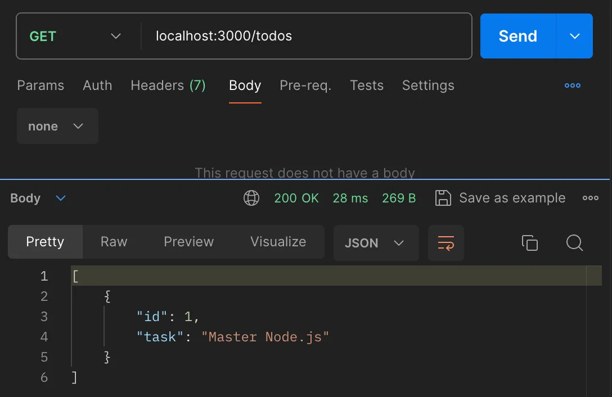The image size is (612, 397).
Task: Search the response using magnifier icon
Action: 574,243
